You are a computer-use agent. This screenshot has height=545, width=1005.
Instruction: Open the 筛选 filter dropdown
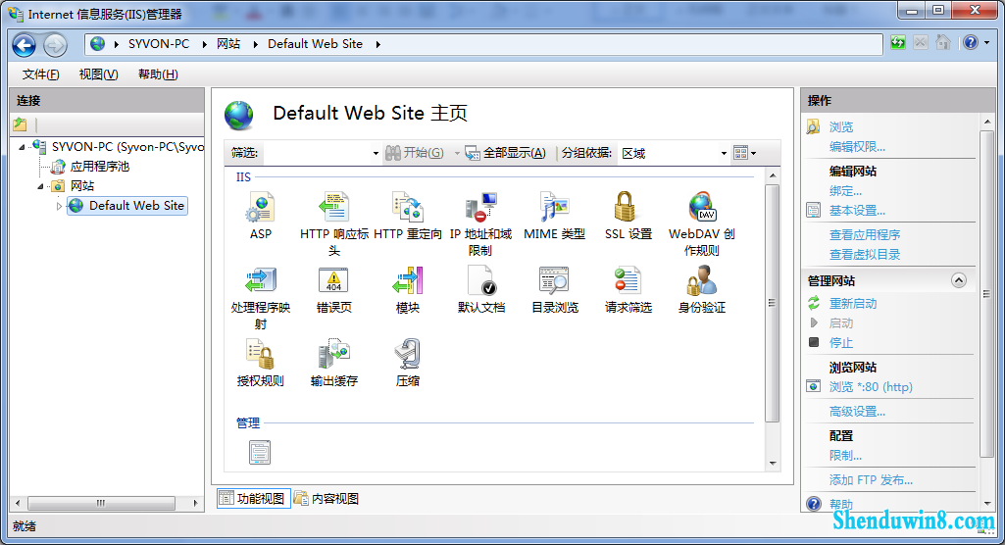(x=376, y=154)
